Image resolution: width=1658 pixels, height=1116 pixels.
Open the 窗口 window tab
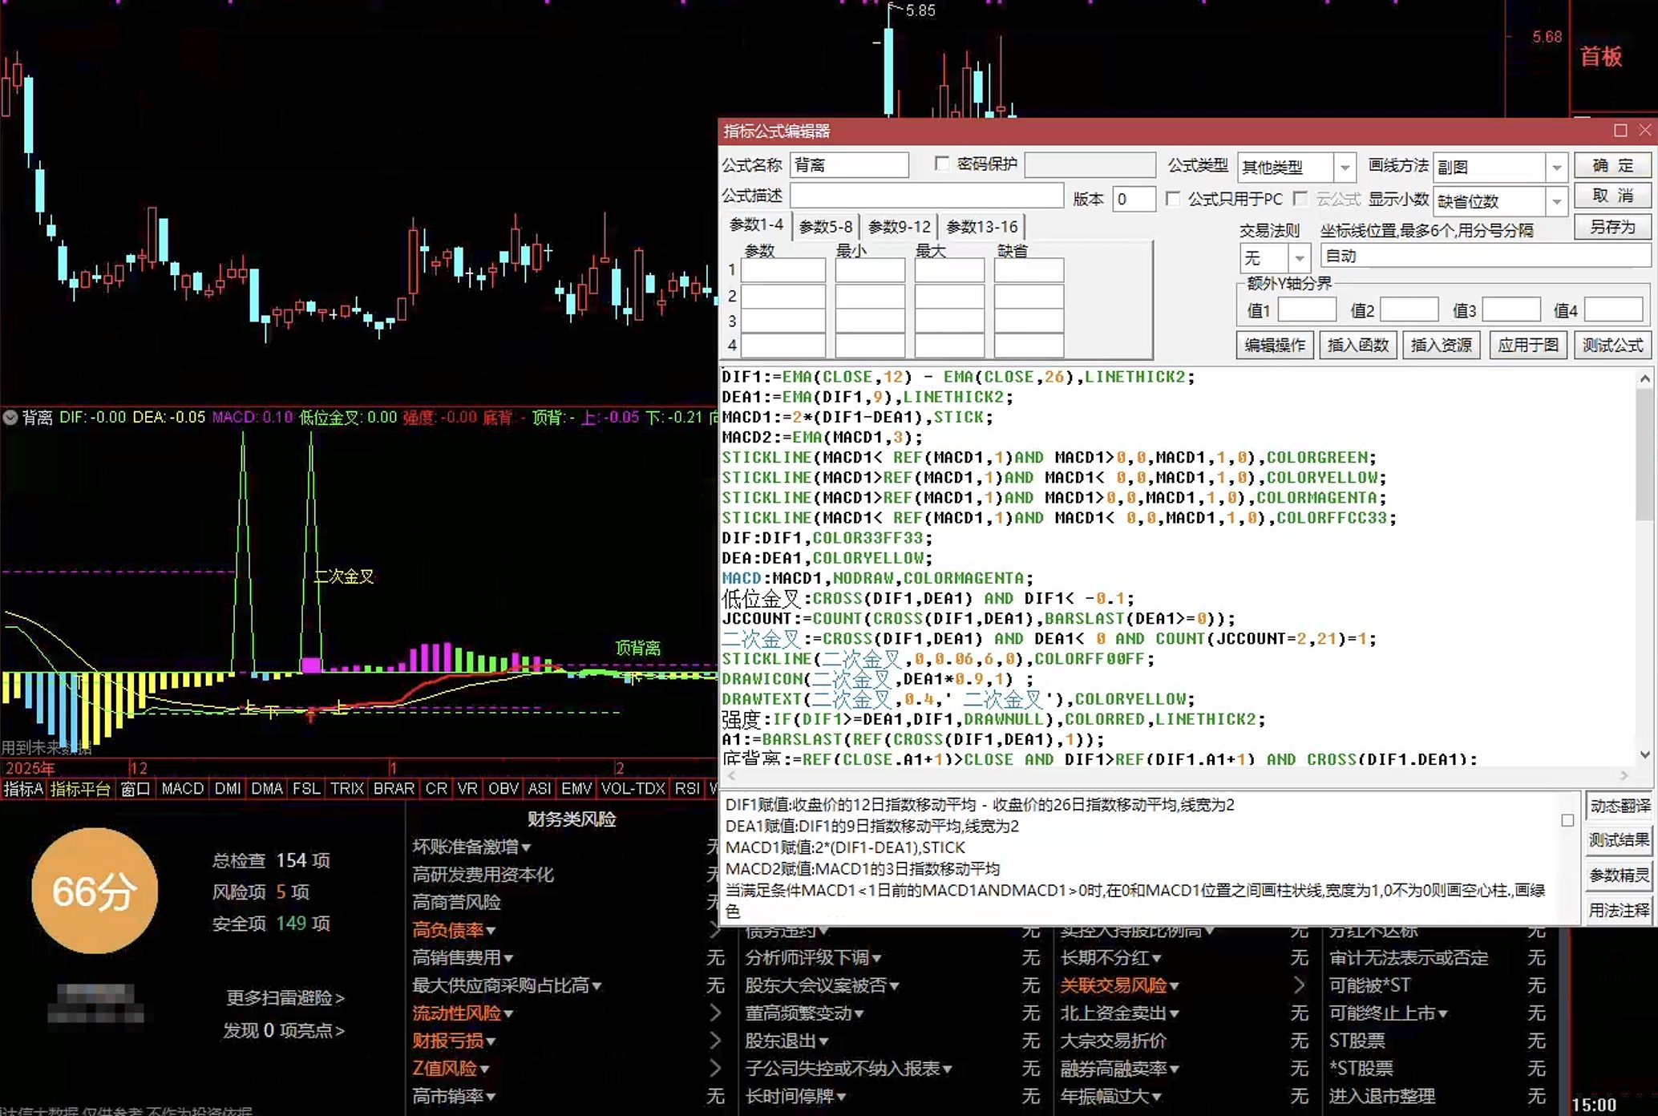(x=135, y=788)
